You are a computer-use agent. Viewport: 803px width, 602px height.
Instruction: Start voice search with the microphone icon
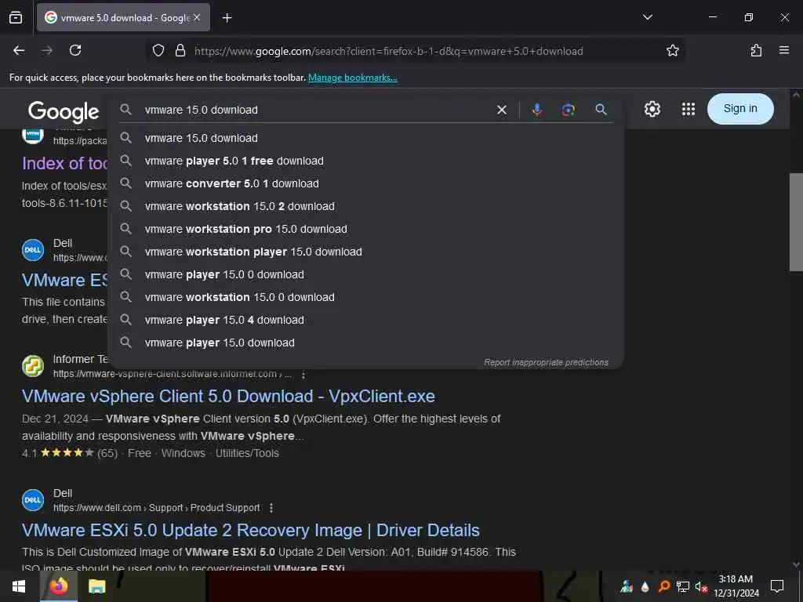pyautogui.click(x=536, y=110)
